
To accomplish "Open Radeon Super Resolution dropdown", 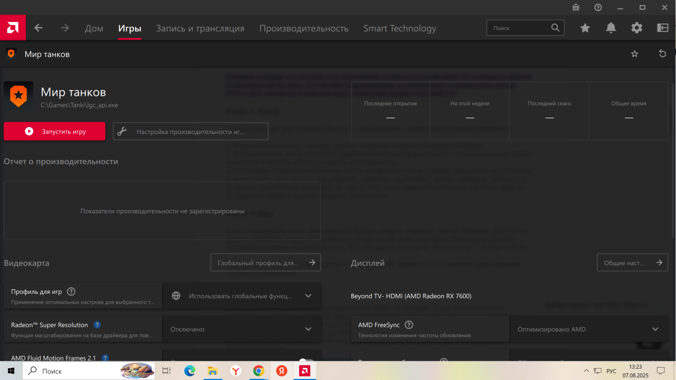I will pyautogui.click(x=308, y=329).
